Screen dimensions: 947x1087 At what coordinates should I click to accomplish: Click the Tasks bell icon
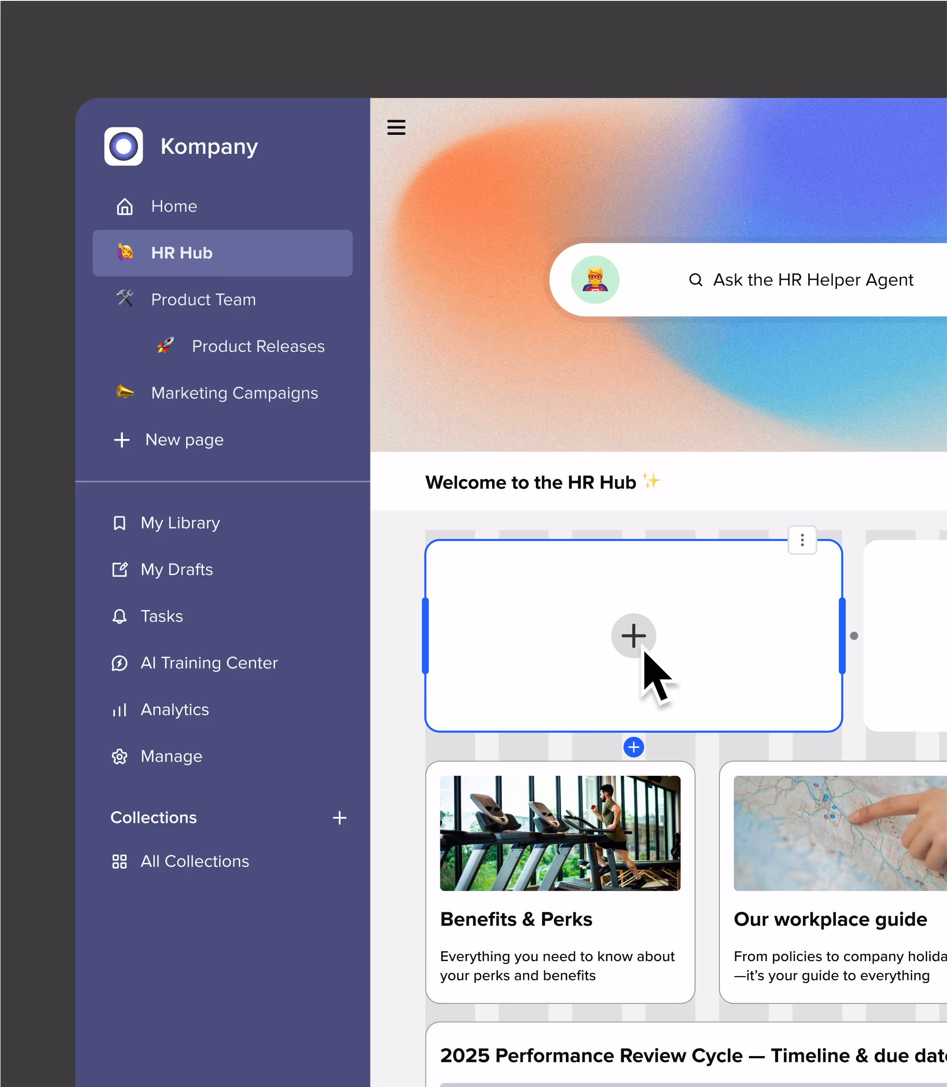119,616
